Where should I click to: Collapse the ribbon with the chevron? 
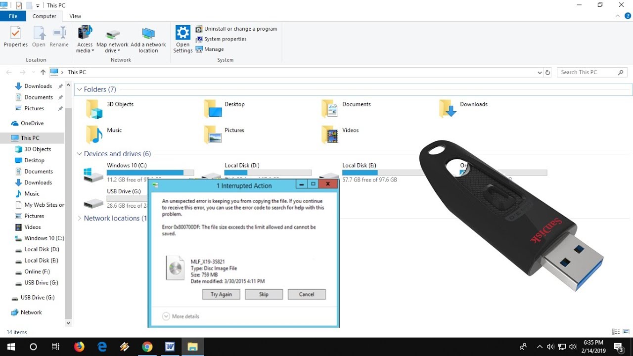click(619, 16)
